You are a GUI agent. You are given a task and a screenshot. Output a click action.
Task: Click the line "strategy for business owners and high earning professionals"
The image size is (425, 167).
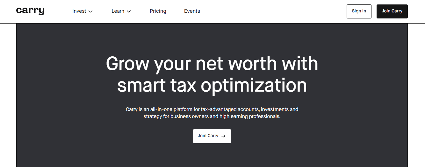(x=212, y=116)
